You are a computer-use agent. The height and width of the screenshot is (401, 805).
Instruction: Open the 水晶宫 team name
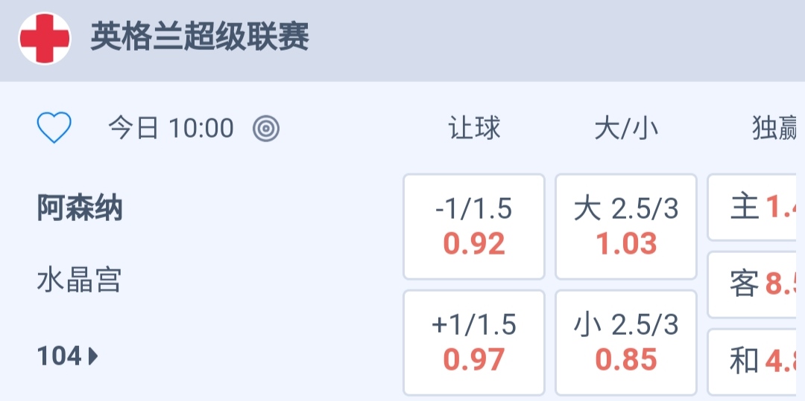(x=80, y=280)
